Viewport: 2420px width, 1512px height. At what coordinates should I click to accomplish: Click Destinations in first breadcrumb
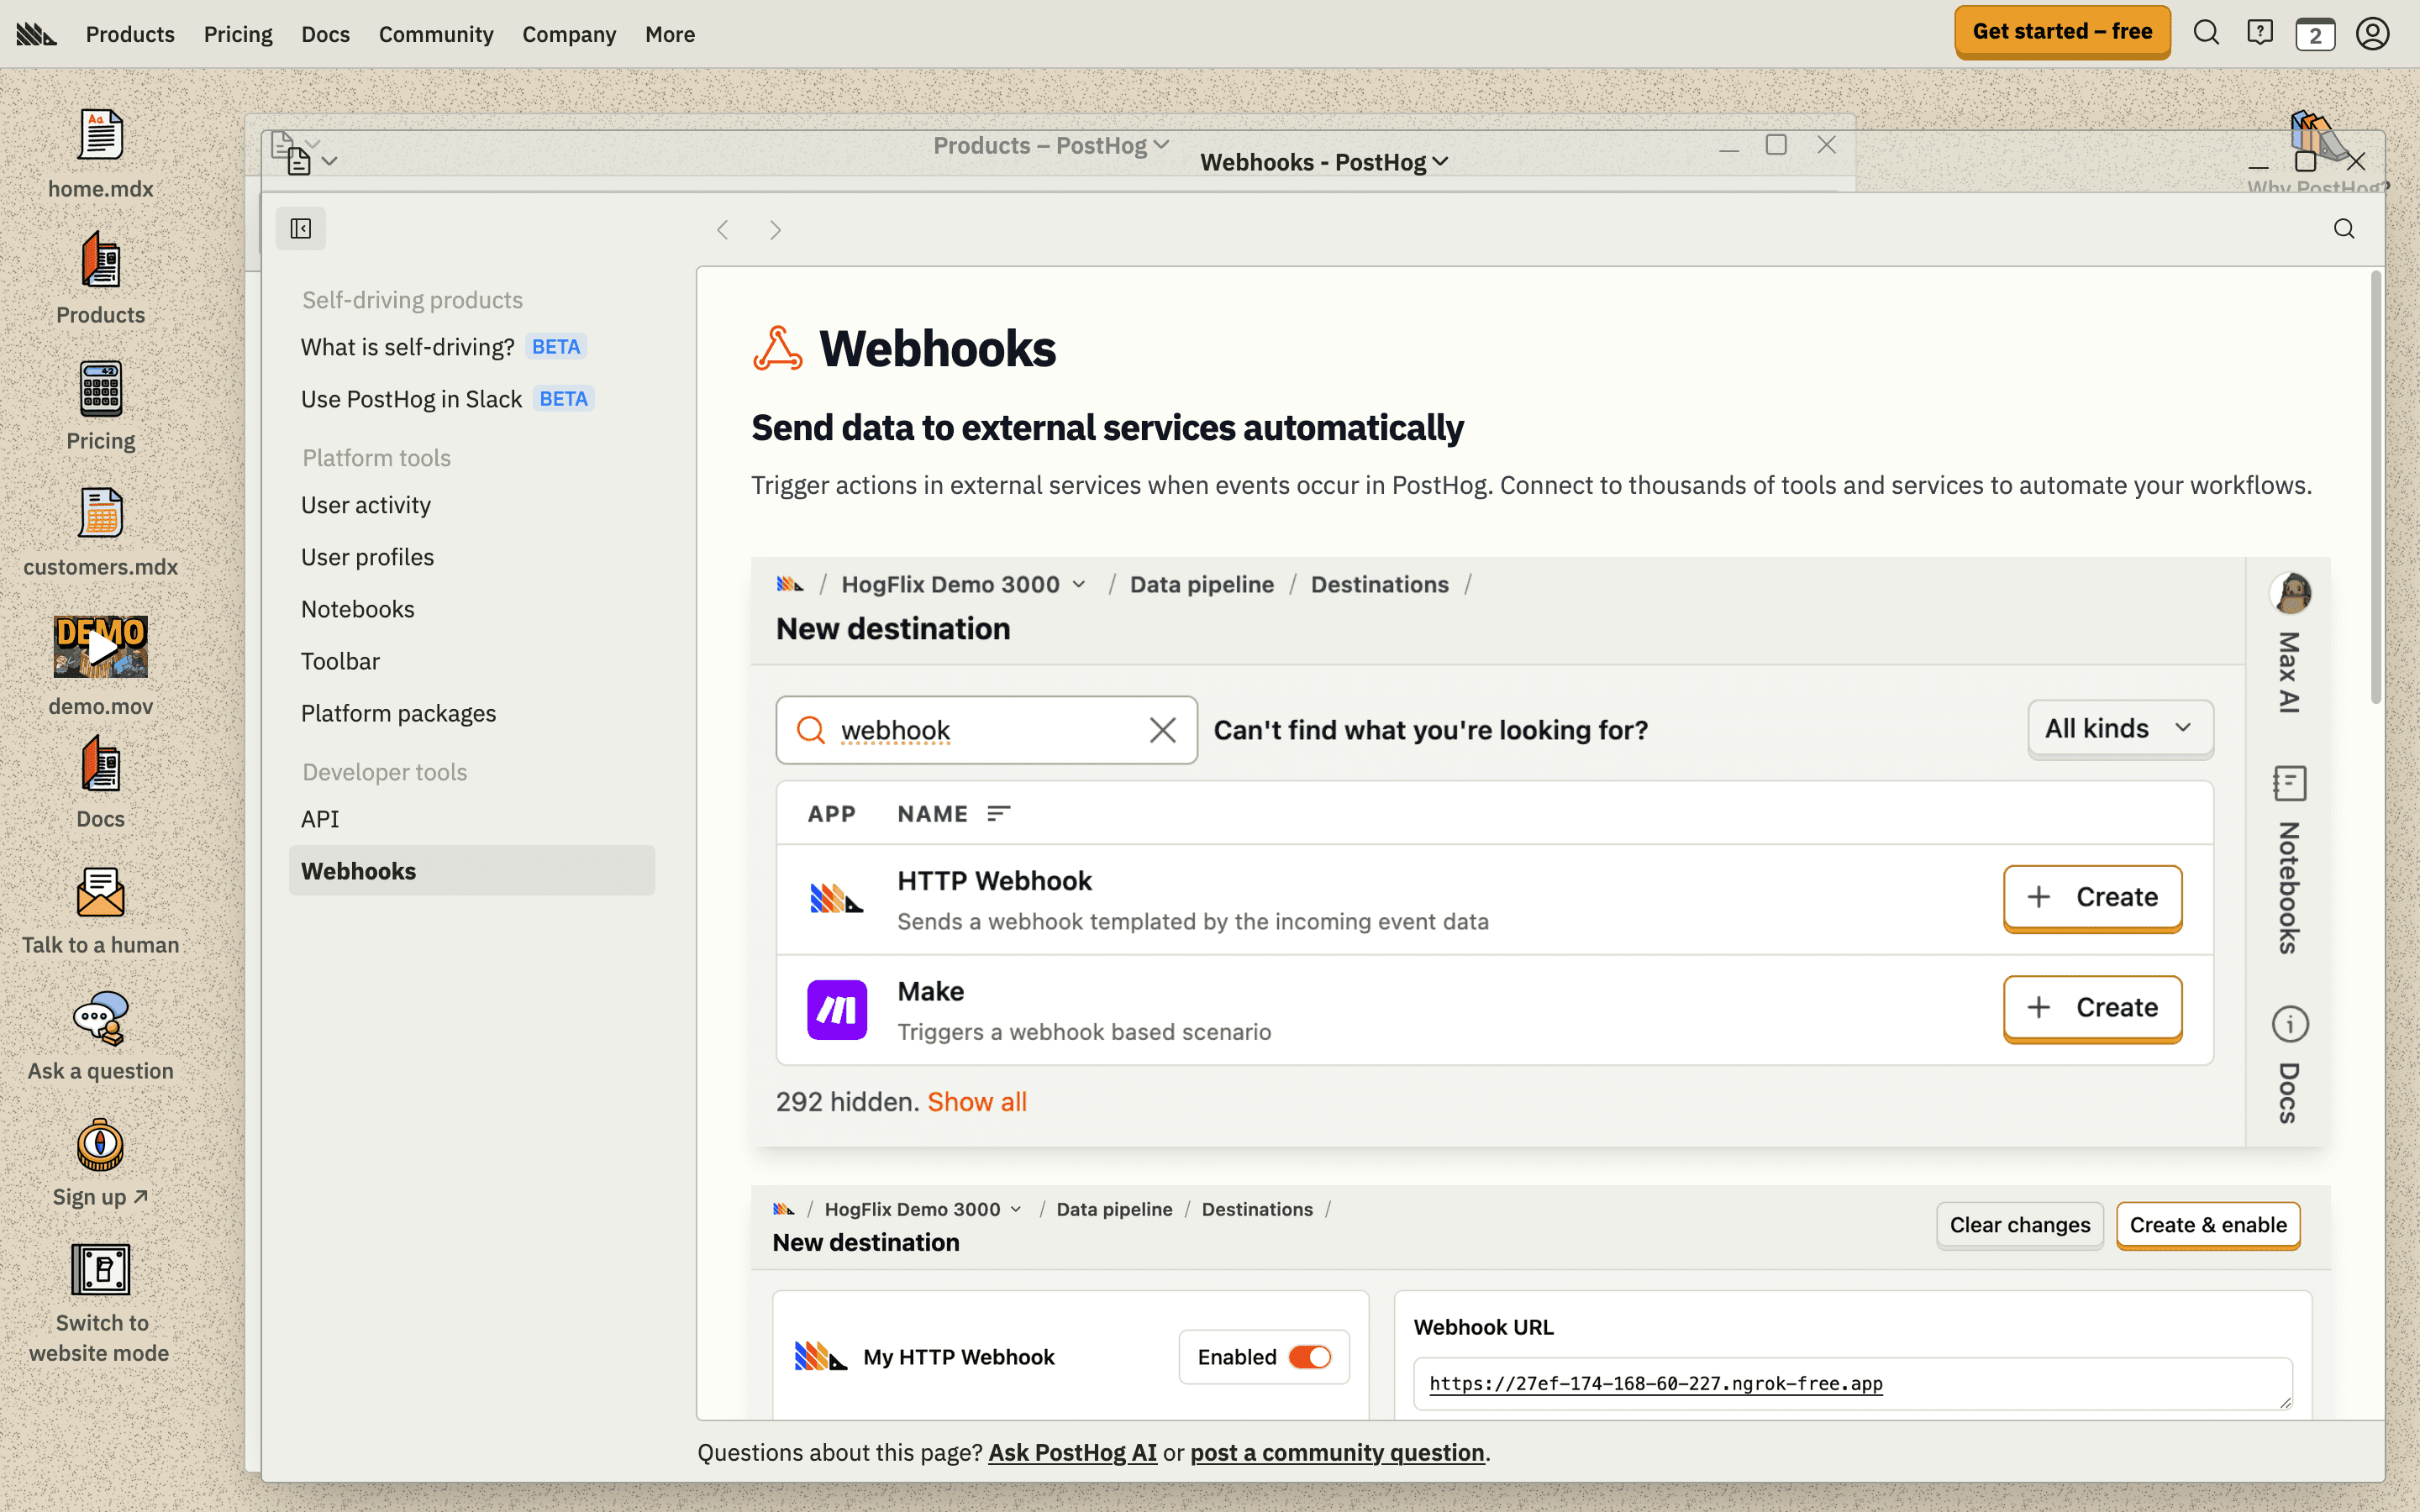[x=1379, y=584]
